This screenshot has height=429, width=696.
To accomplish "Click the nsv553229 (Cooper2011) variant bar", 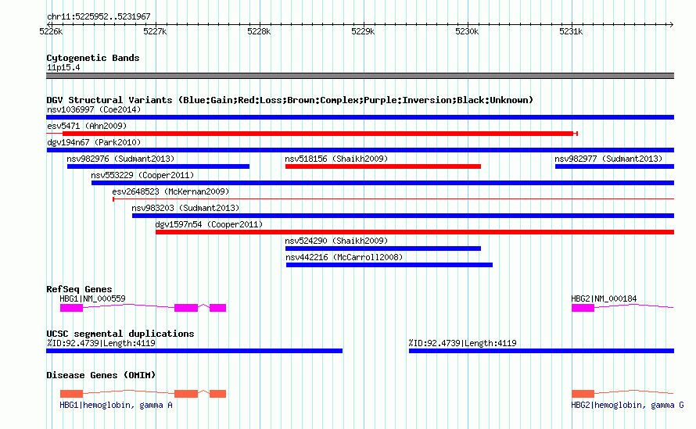I will click(x=382, y=183).
